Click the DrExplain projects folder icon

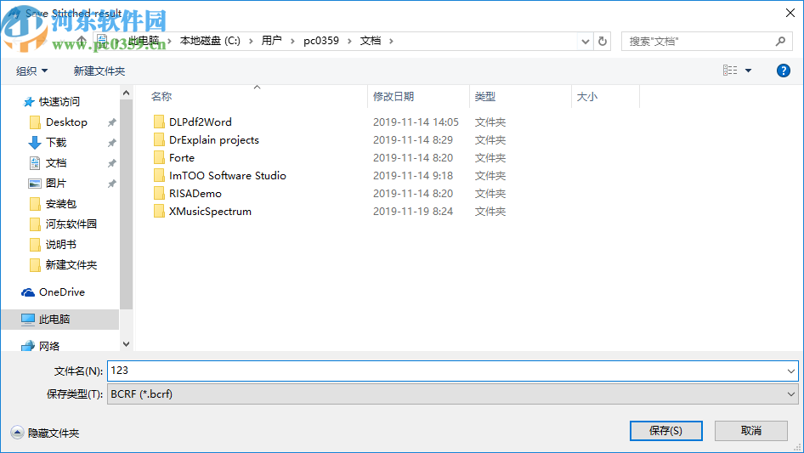point(160,140)
